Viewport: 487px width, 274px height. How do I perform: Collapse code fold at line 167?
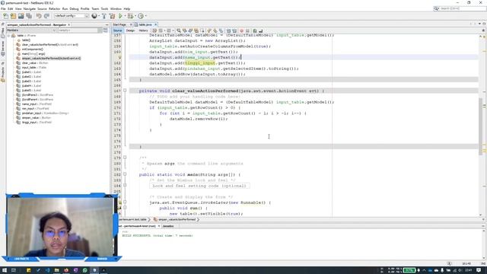click(125, 91)
